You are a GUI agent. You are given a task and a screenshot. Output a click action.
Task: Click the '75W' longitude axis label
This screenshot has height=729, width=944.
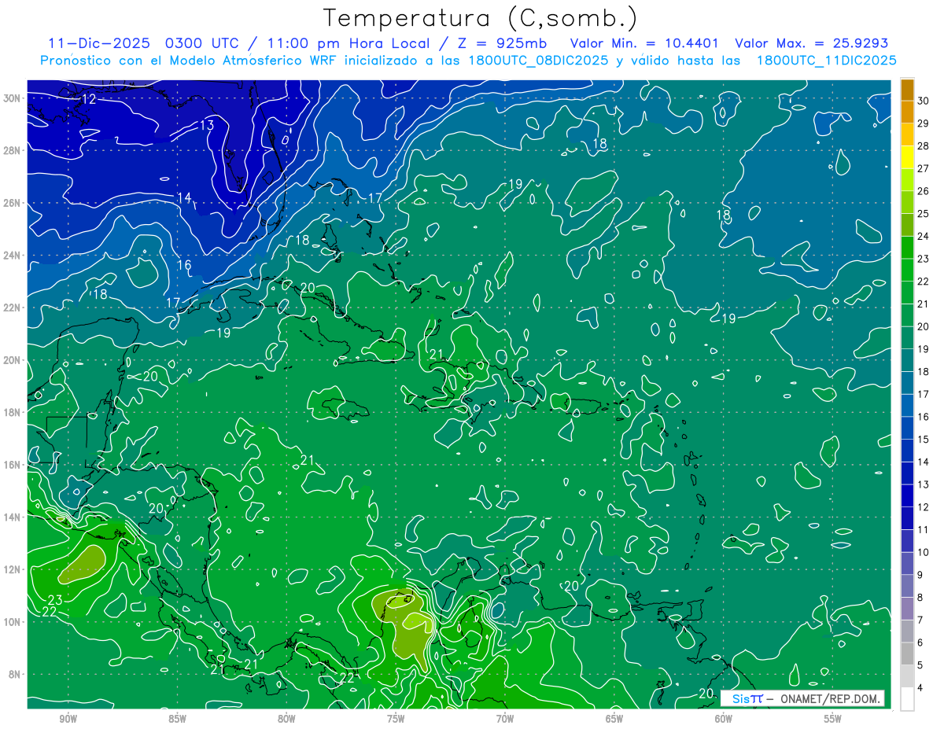point(396,719)
